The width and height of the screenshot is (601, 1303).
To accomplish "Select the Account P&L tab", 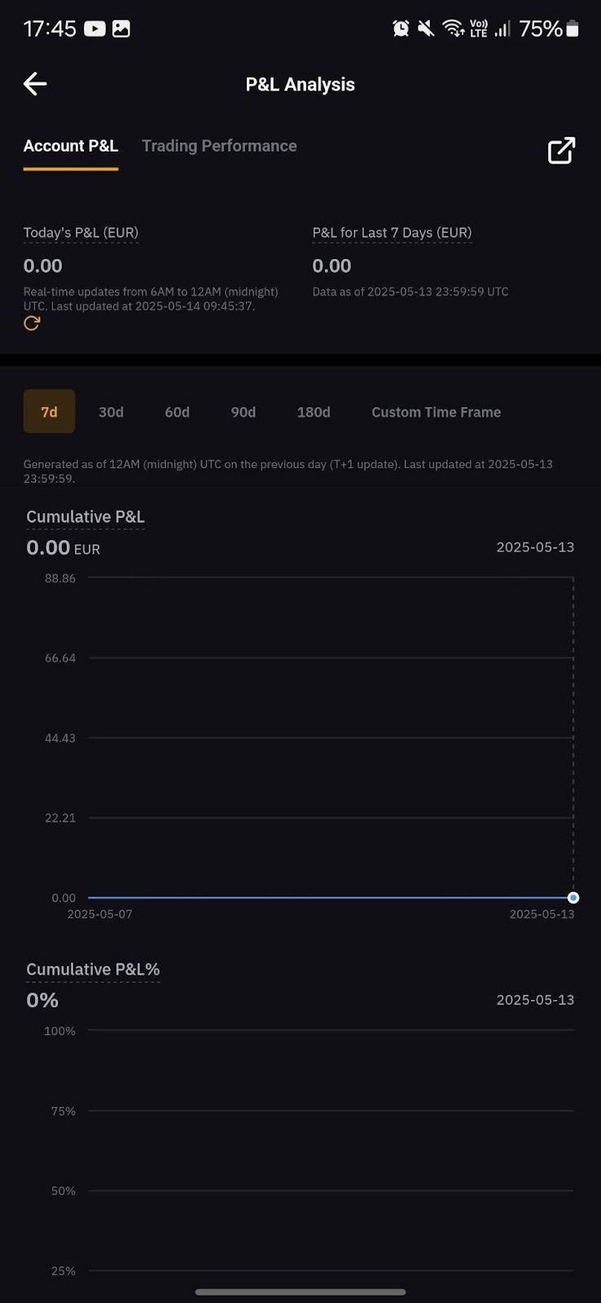I will point(71,146).
